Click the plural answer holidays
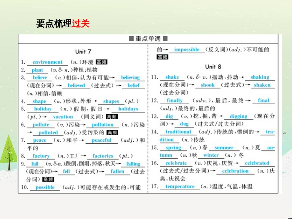 pos(128,109)
